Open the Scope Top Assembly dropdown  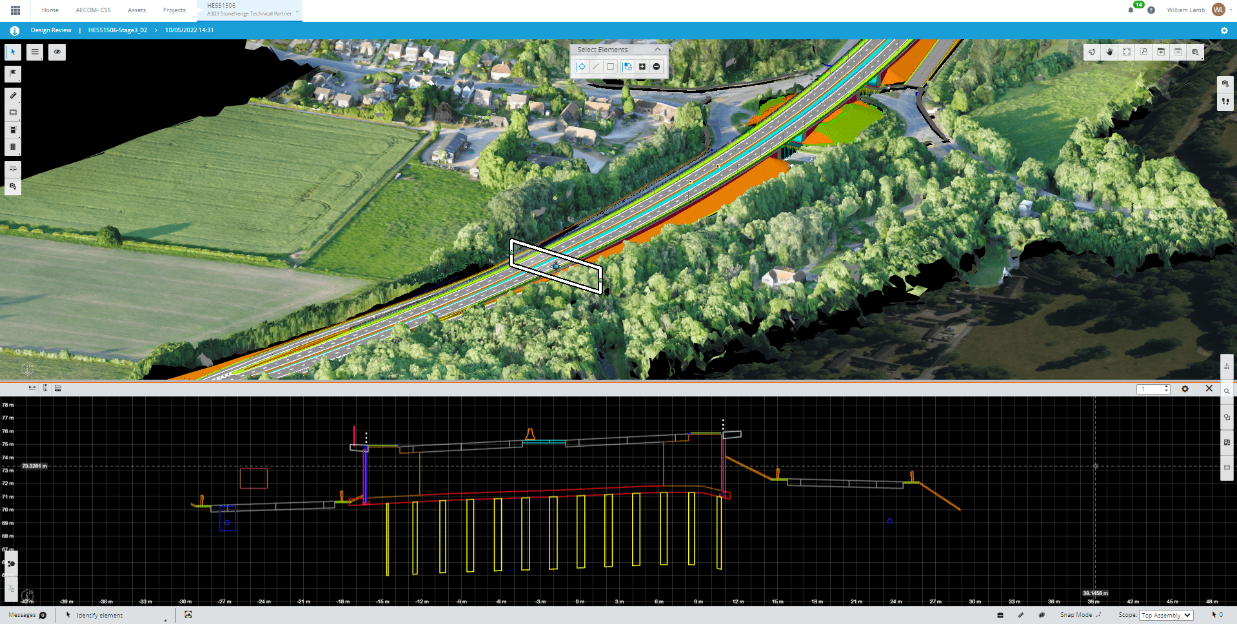(1166, 615)
